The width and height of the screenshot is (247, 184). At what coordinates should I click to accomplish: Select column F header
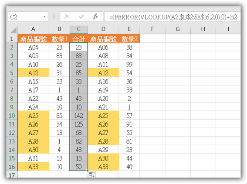[x=152, y=29]
